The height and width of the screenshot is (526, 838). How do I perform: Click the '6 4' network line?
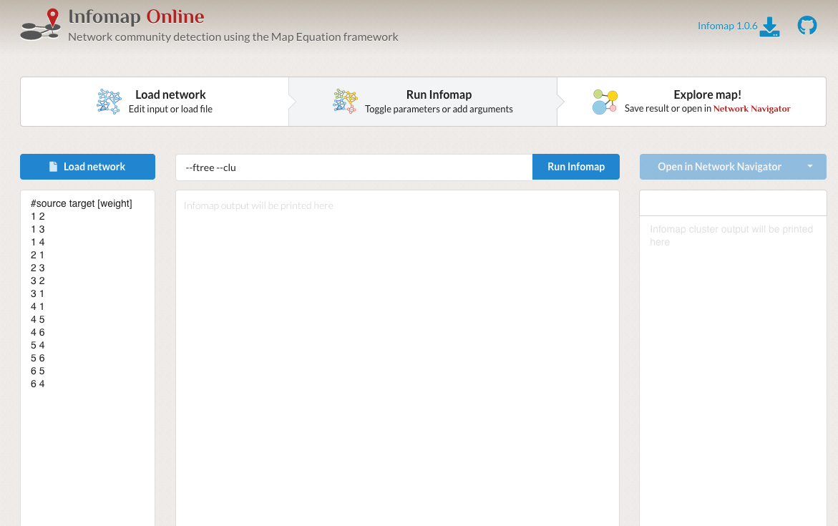[37, 384]
